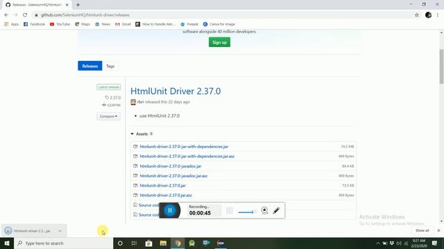
Task: Open Task View on the taskbar
Action: click(134, 243)
